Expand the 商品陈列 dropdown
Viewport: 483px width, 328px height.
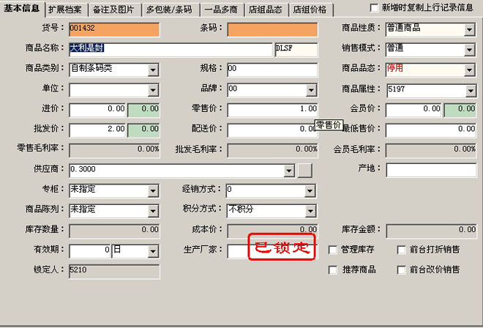pyautogui.click(x=153, y=211)
